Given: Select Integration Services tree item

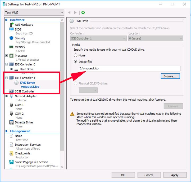Looking at the screenshot, I should (28, 145).
